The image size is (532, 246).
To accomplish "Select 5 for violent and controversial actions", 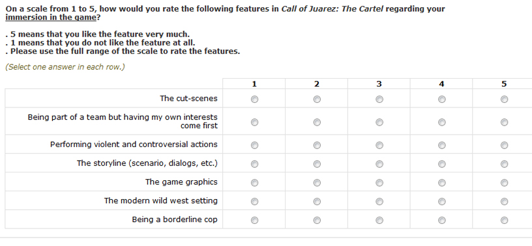I will coord(504,145).
